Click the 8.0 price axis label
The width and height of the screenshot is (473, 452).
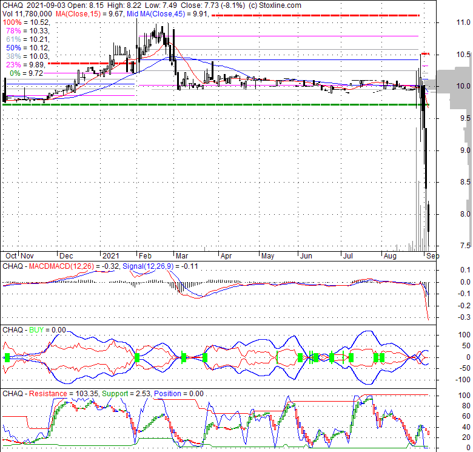(465, 214)
